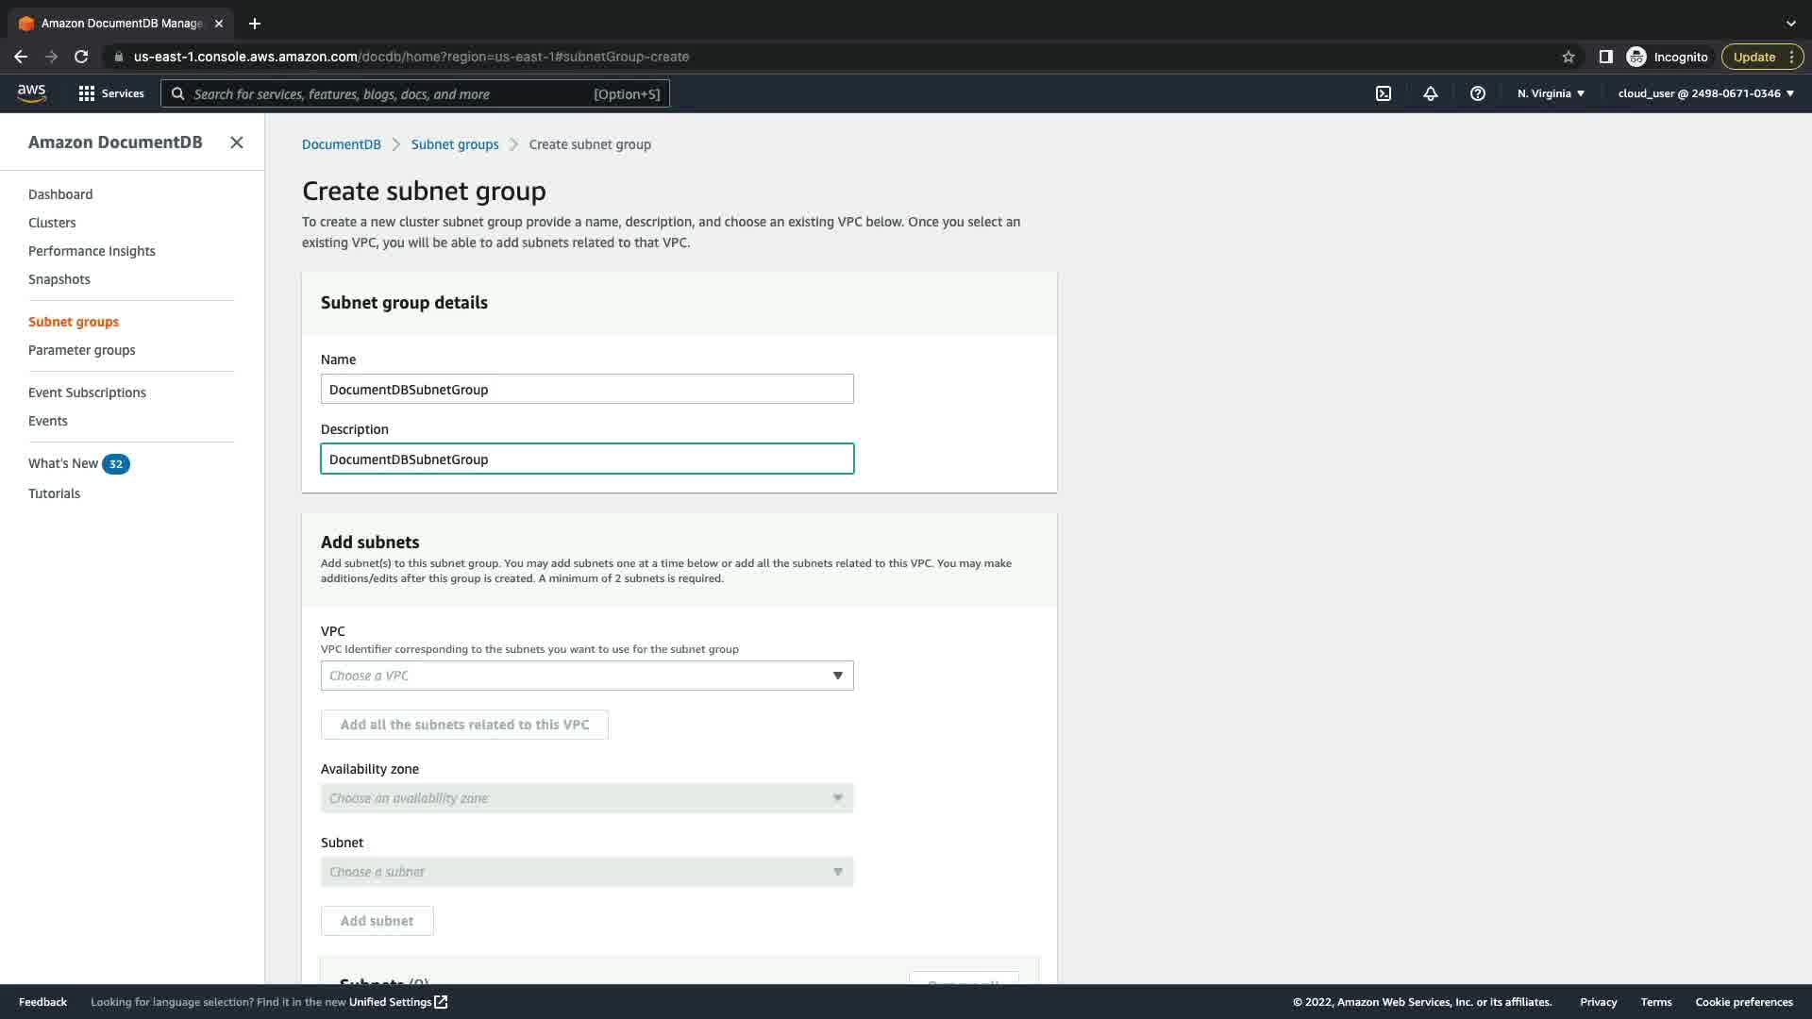Open Snapshots in sidebar
The image size is (1812, 1019).
click(59, 279)
